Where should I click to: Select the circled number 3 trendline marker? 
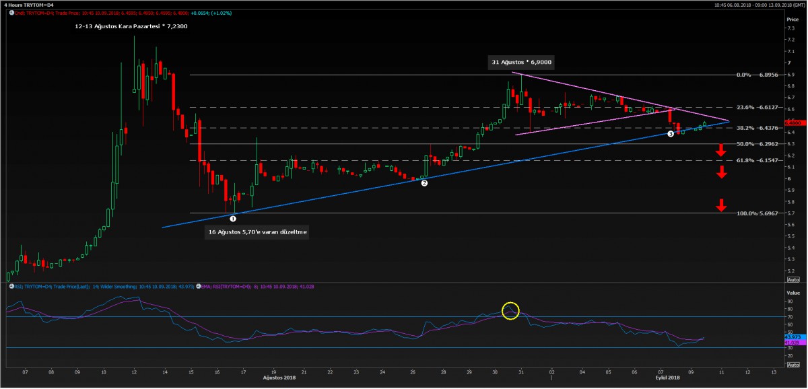670,134
